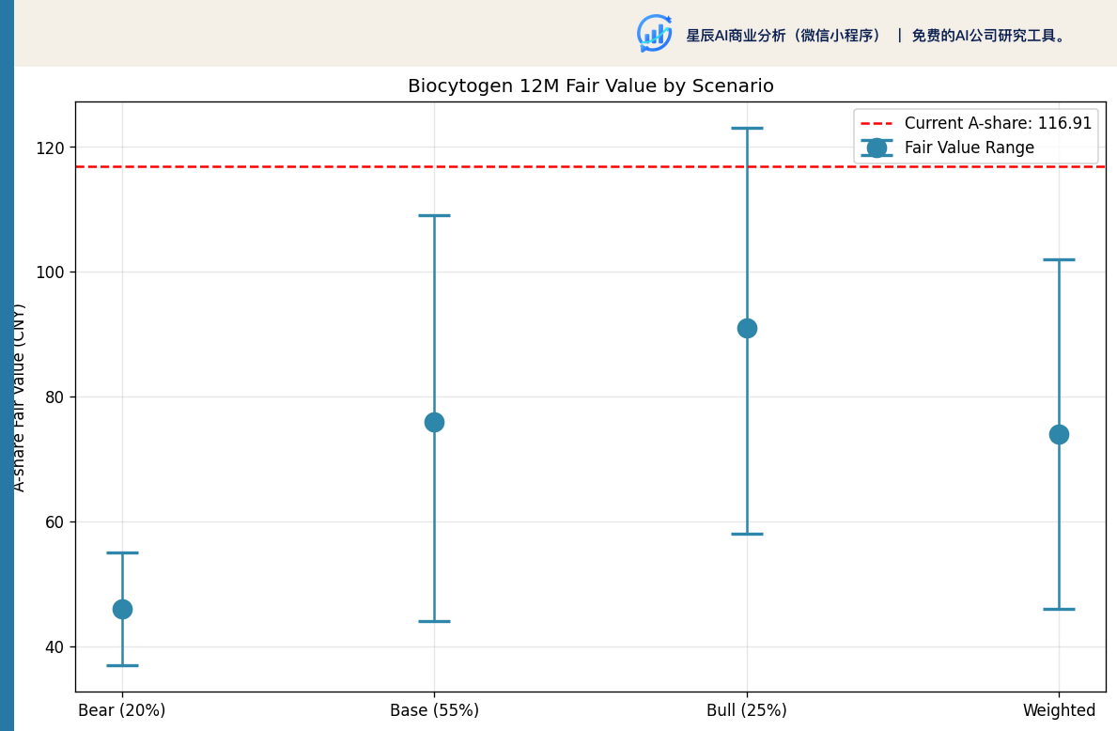This screenshot has height=731, width=1117.
Task: Click the y-axis tick label 100
Action: 50,272
